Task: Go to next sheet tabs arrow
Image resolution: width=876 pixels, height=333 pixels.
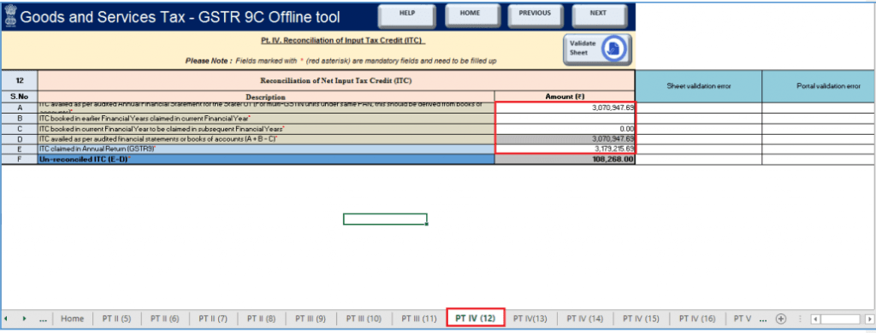Action: 24,318
